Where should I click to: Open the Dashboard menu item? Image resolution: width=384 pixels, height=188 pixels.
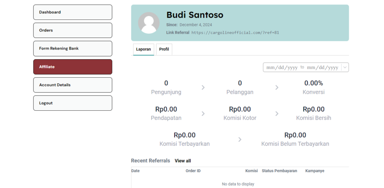[73, 12]
